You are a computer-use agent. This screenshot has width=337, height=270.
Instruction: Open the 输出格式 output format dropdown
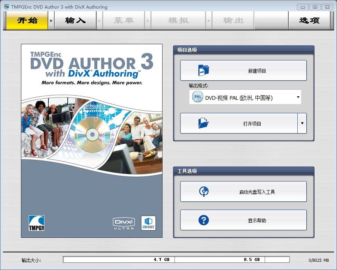(298, 97)
